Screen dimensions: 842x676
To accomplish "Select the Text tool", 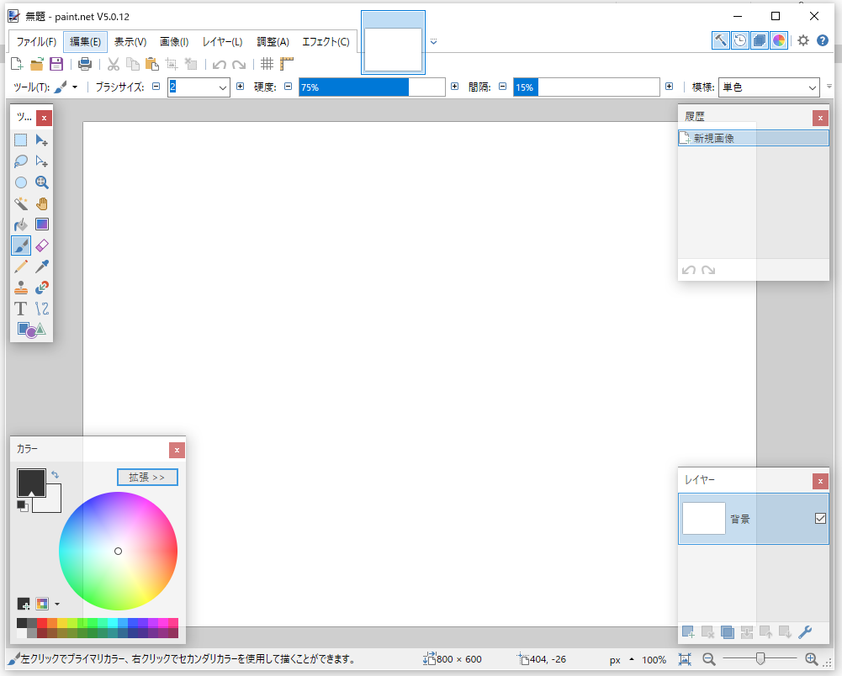I will 20,309.
